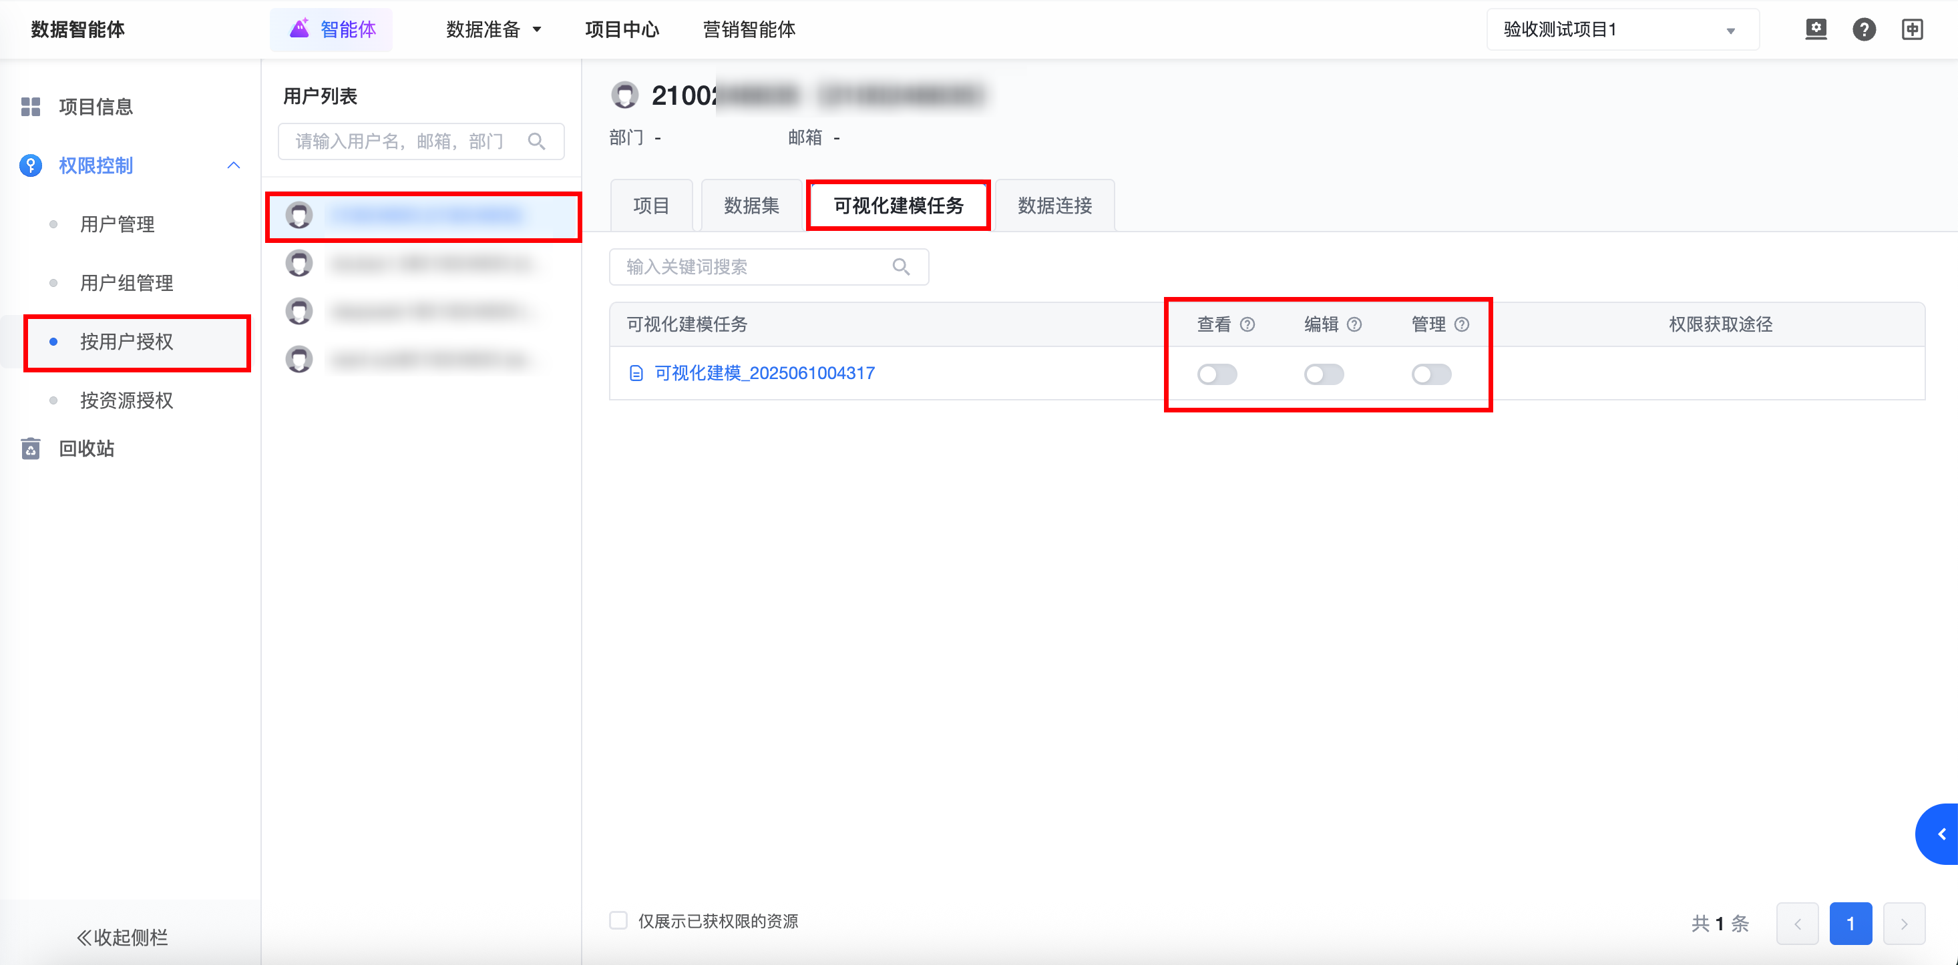Enable 管理 permission toggle for the task
This screenshot has height=965, width=1958.
click(x=1431, y=374)
